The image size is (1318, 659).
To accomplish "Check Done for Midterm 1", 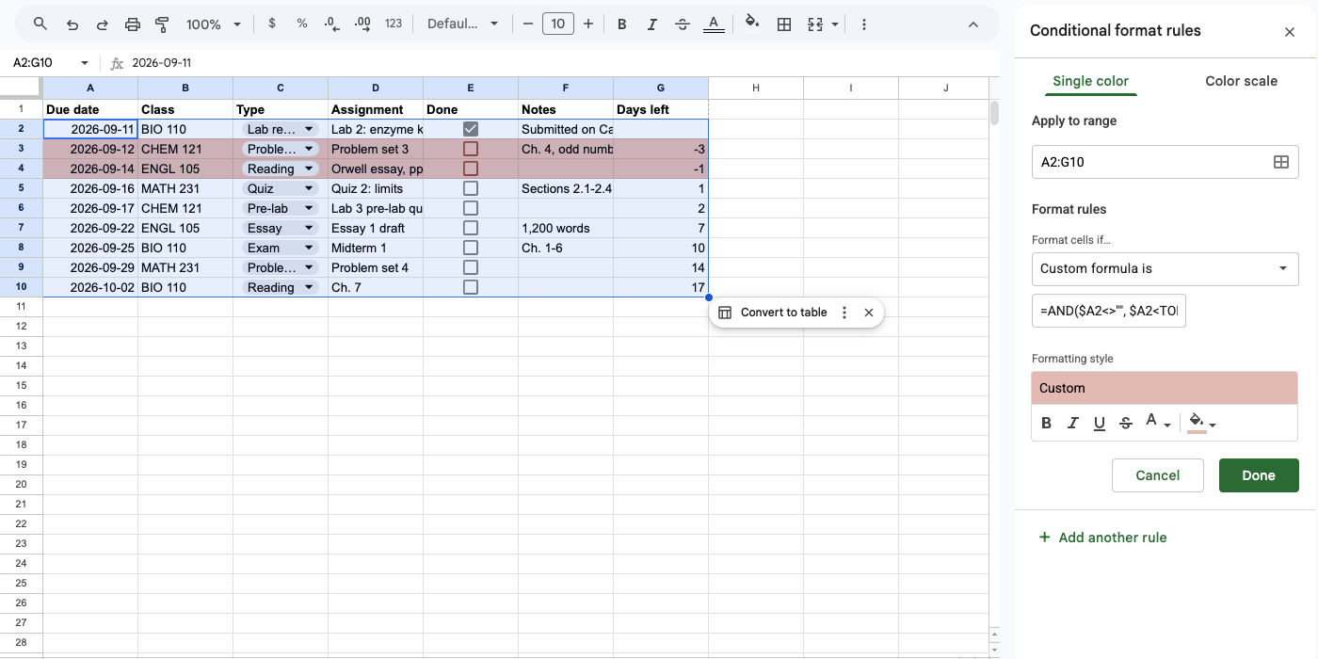I will click(x=471, y=248).
